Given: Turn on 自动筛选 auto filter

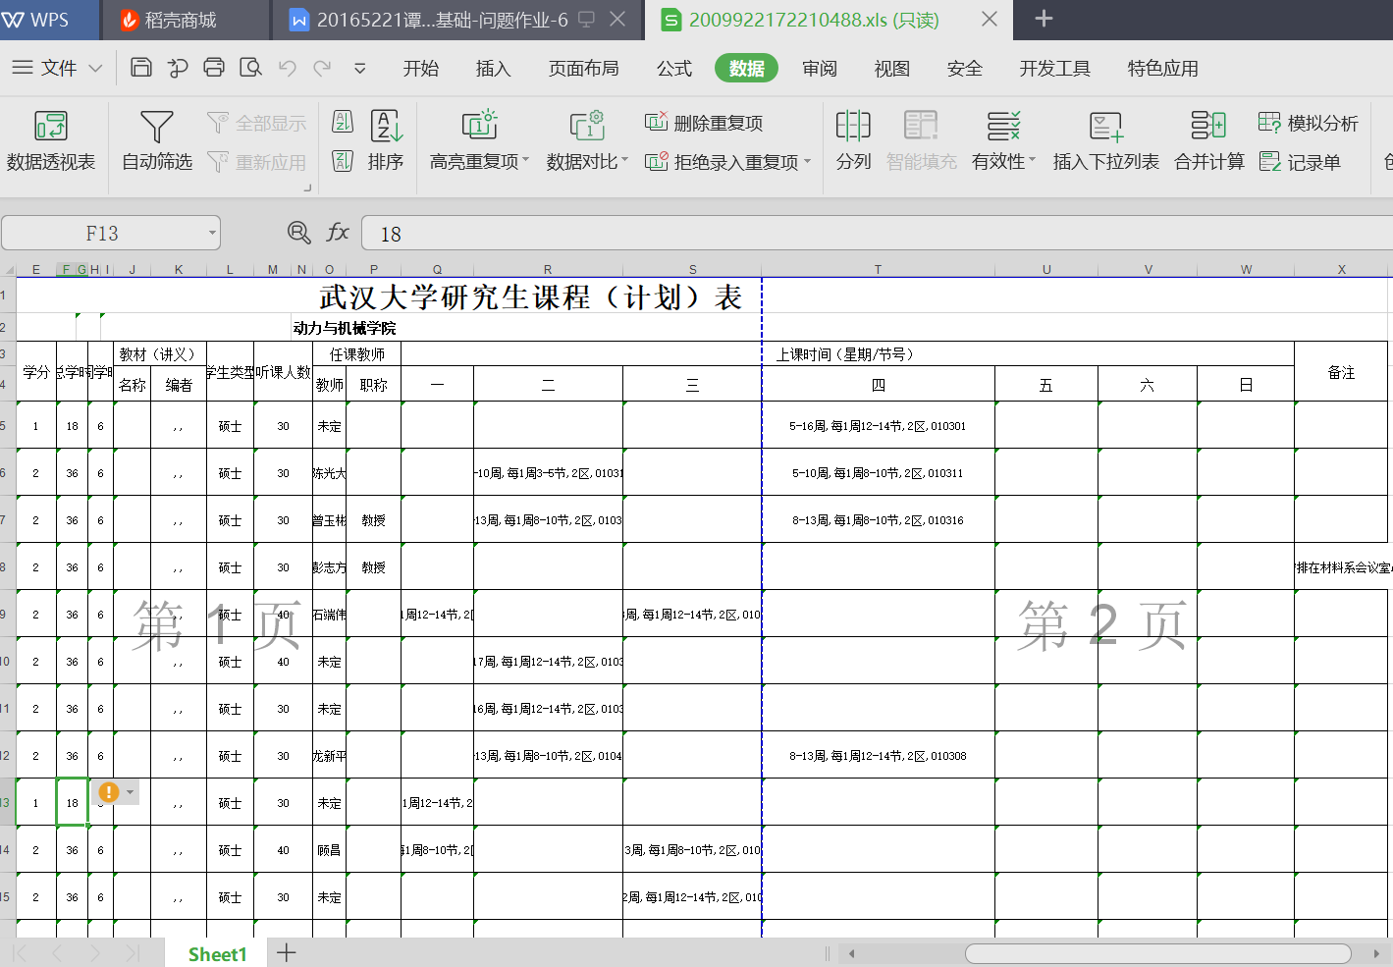Looking at the screenshot, I should [157, 140].
